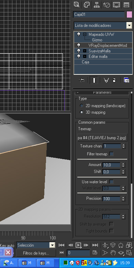Select 3D mapping radio button
Viewport: 134px width, 268px height.
[82, 112]
